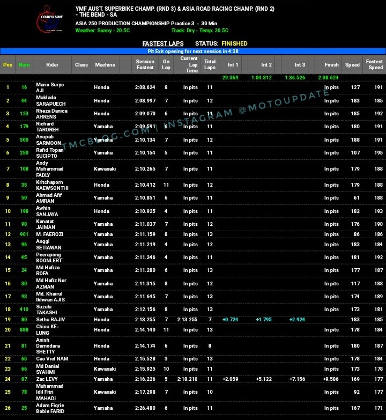Image resolution: width=386 pixels, height=420 pixels.
Task: Select rider Kanatat JAIMAN
Action: (46, 224)
